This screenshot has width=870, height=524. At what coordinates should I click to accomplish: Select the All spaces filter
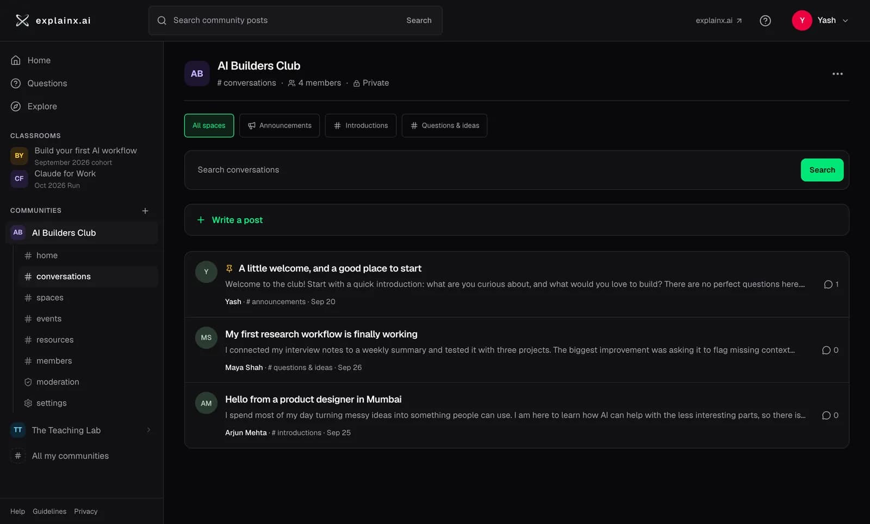pyautogui.click(x=209, y=125)
